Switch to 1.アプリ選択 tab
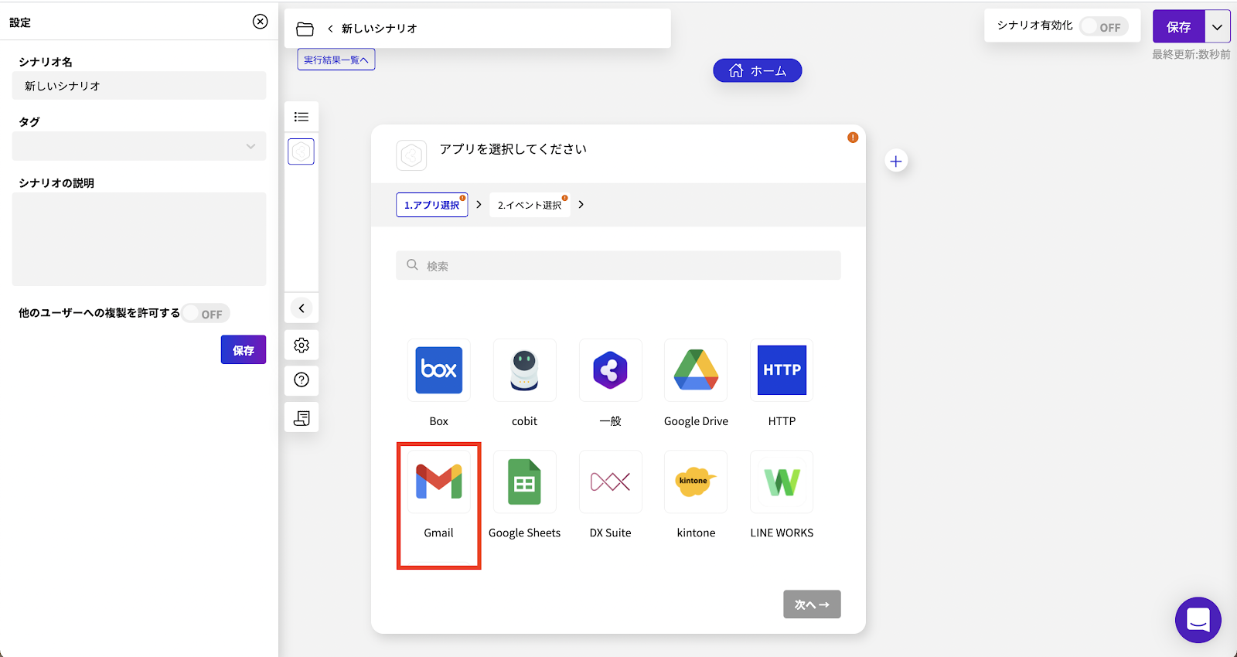The width and height of the screenshot is (1237, 657). point(432,205)
